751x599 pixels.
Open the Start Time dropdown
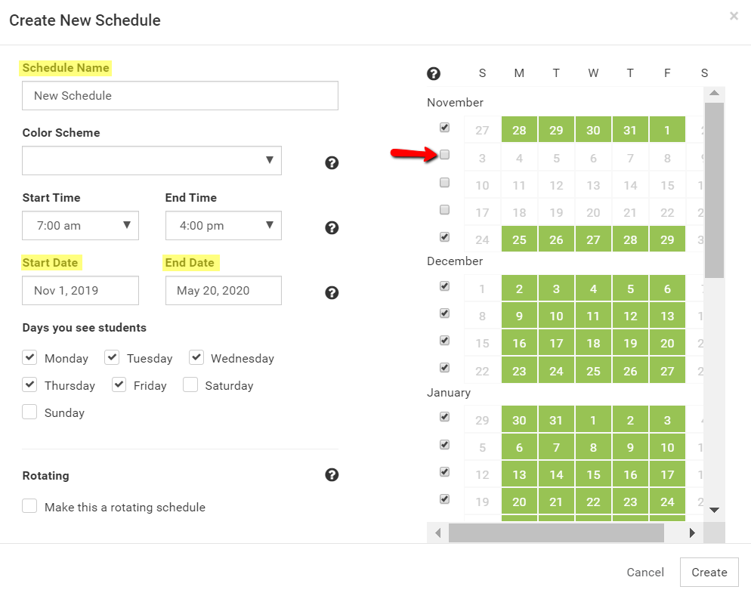point(80,225)
